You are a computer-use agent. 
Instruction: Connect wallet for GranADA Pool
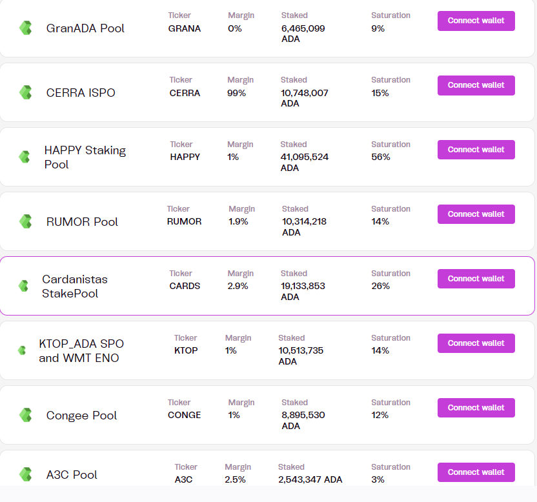point(476,21)
